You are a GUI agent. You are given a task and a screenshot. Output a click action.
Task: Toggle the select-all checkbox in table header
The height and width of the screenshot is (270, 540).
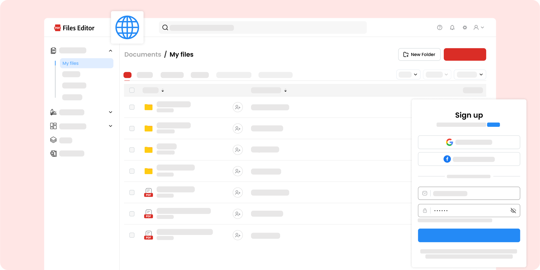(x=132, y=90)
